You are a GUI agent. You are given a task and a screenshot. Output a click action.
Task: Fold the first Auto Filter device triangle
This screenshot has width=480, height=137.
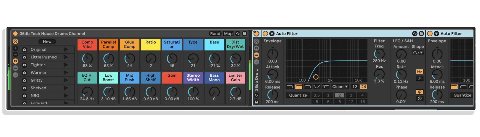pos(272,34)
